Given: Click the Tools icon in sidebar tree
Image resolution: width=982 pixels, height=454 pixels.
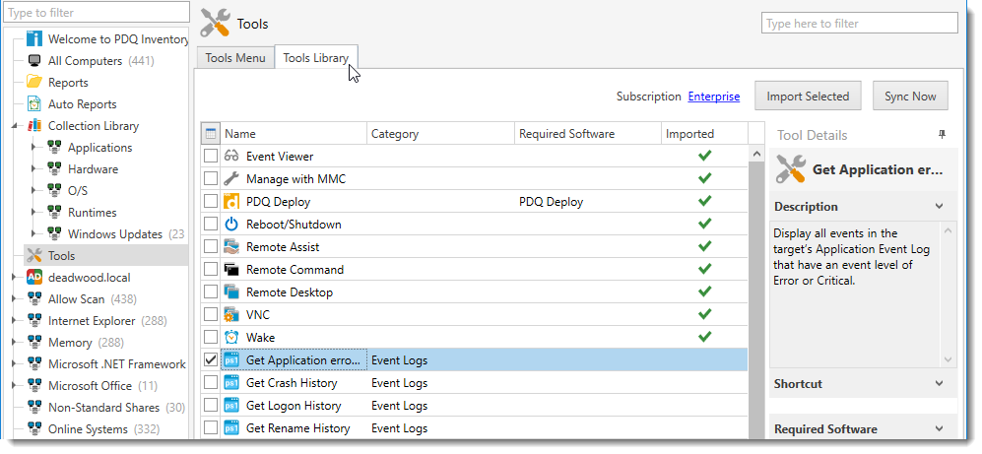Looking at the screenshot, I should (34, 255).
